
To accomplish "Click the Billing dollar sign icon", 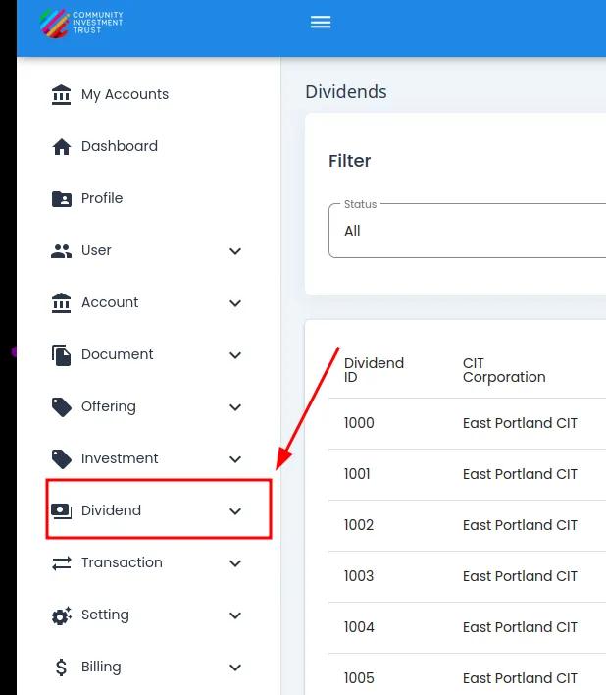I will tap(61, 668).
